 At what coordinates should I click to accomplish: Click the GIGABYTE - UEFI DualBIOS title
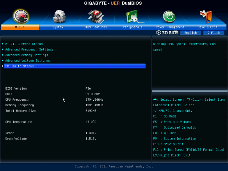[113, 3]
